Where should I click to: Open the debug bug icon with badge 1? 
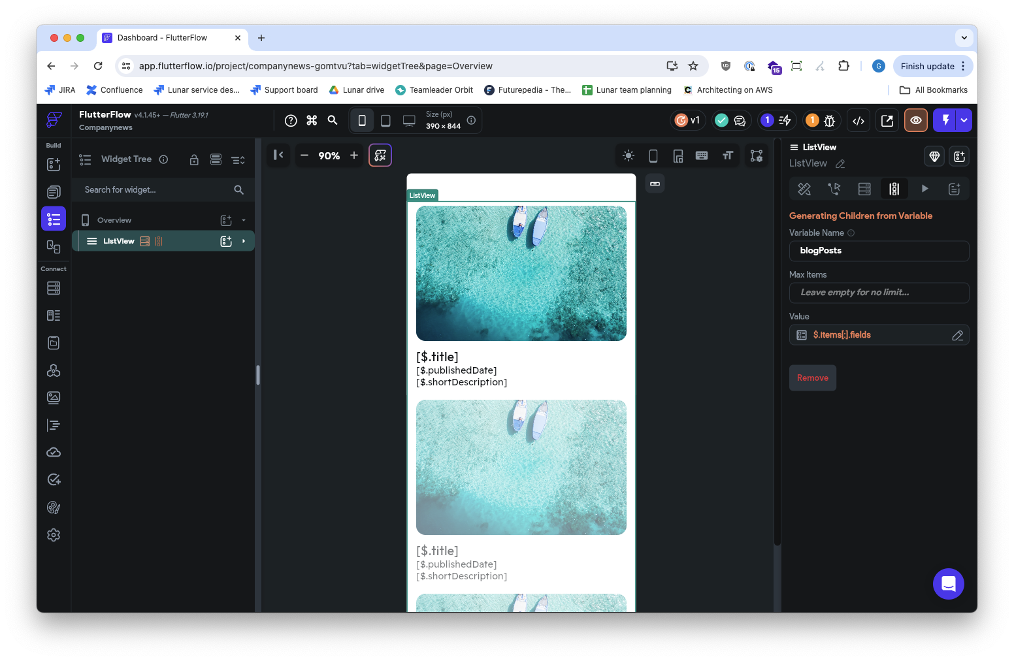pyautogui.click(x=821, y=120)
